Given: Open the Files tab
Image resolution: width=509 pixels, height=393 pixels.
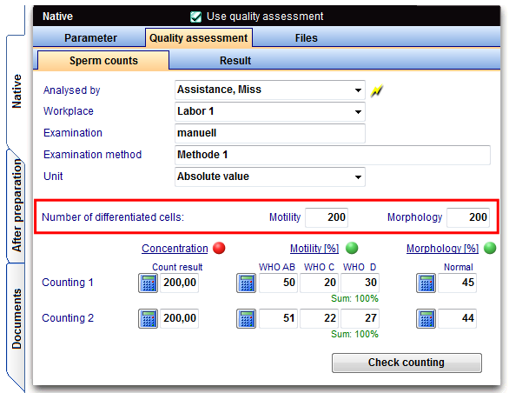Looking at the screenshot, I should coord(306,38).
